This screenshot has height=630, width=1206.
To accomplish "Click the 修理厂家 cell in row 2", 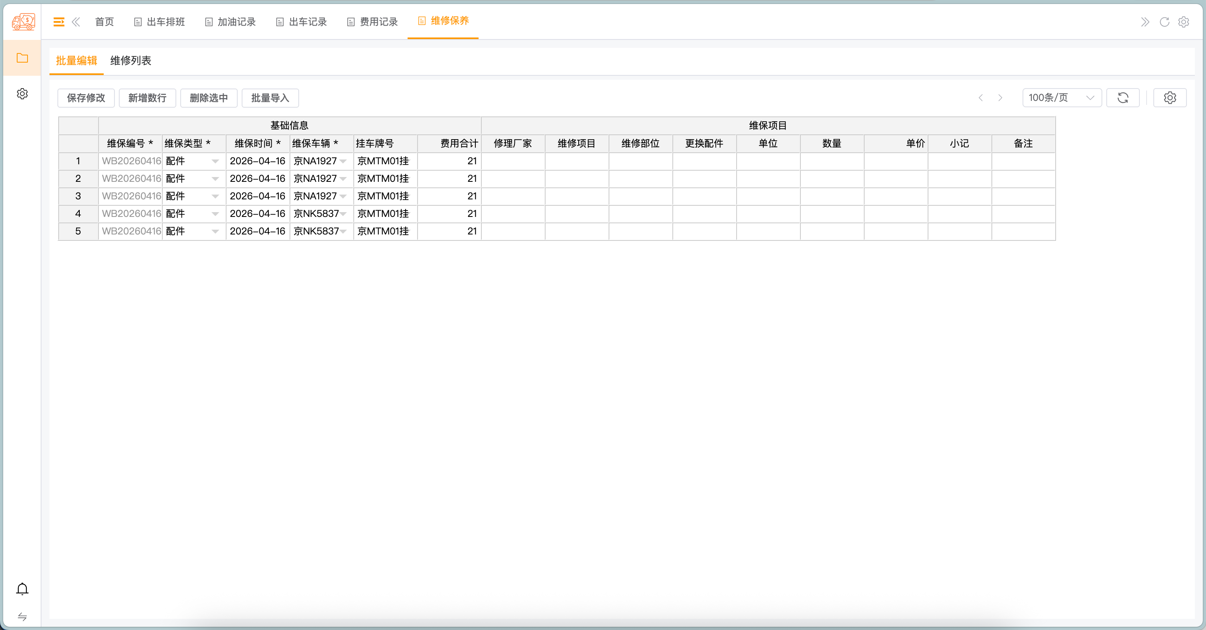I will pos(512,179).
